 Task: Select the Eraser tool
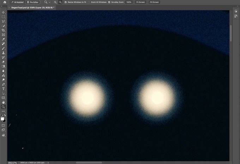3,62
